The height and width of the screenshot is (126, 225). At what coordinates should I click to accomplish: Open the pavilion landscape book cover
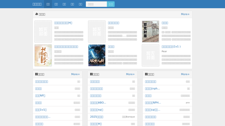[x=150, y=31]
